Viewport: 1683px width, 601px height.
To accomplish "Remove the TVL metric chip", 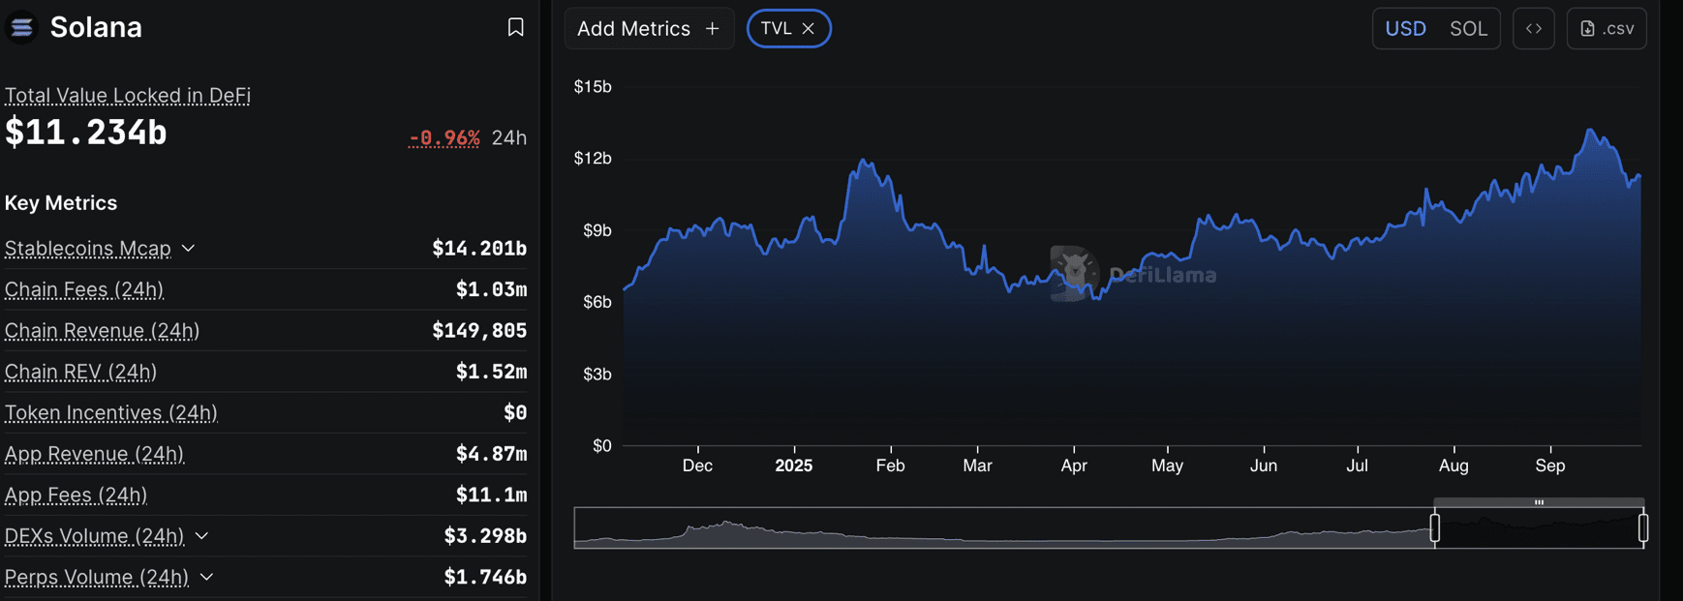I will point(809,29).
